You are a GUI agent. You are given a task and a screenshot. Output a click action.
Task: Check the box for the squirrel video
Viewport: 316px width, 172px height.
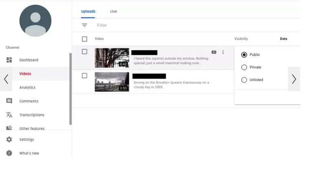(84, 52)
